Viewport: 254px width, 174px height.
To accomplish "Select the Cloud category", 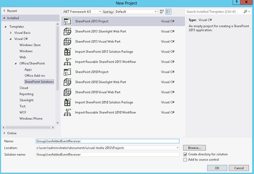I will 24,88.
